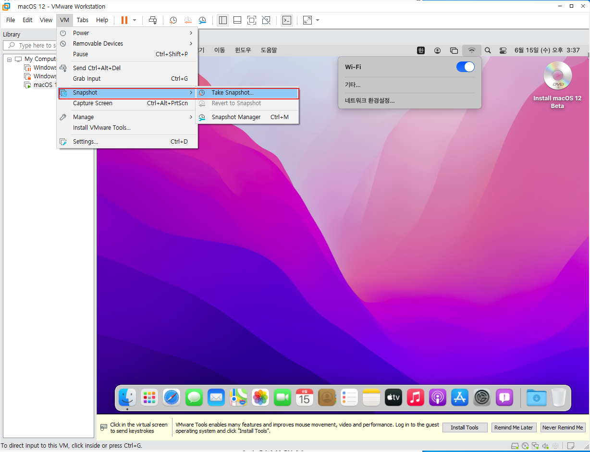Open the Tabs menu
Screen dimensions: 590x452
click(x=83, y=20)
